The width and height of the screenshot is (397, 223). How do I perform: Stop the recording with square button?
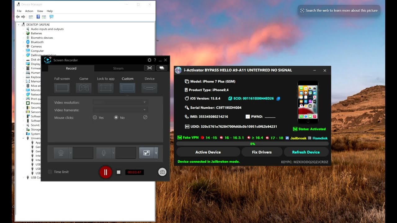[x=118, y=172]
